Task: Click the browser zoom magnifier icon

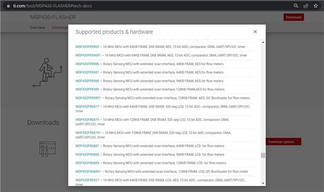Action: click(x=296, y=6)
